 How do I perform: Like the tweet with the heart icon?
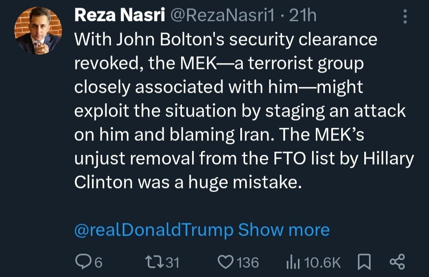tap(227, 262)
